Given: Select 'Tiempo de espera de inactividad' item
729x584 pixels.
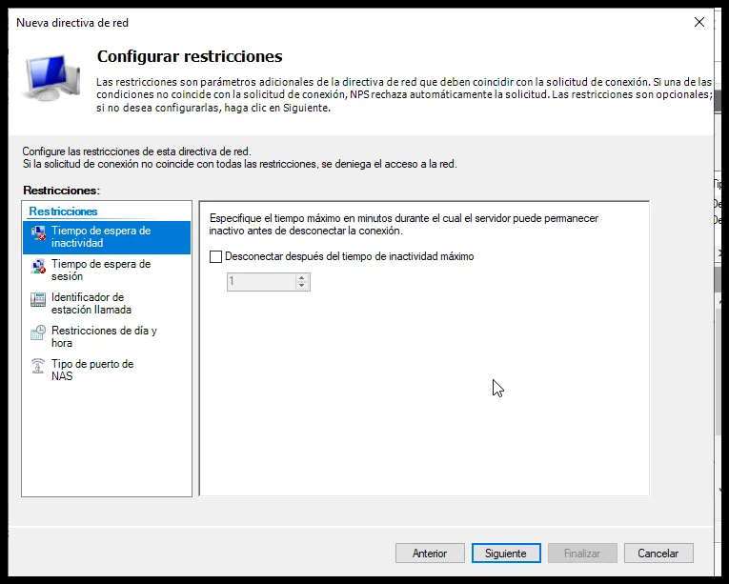Looking at the screenshot, I should coord(107,237).
